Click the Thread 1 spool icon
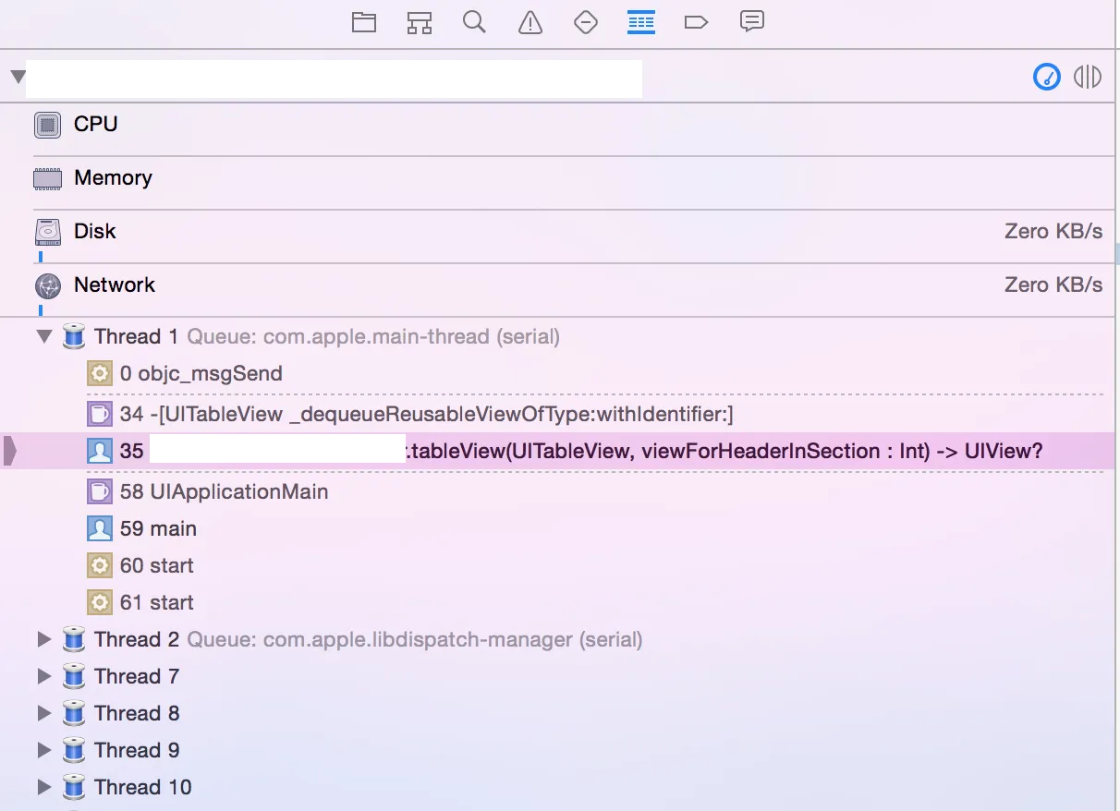The height and width of the screenshot is (811, 1120). pos(74,336)
